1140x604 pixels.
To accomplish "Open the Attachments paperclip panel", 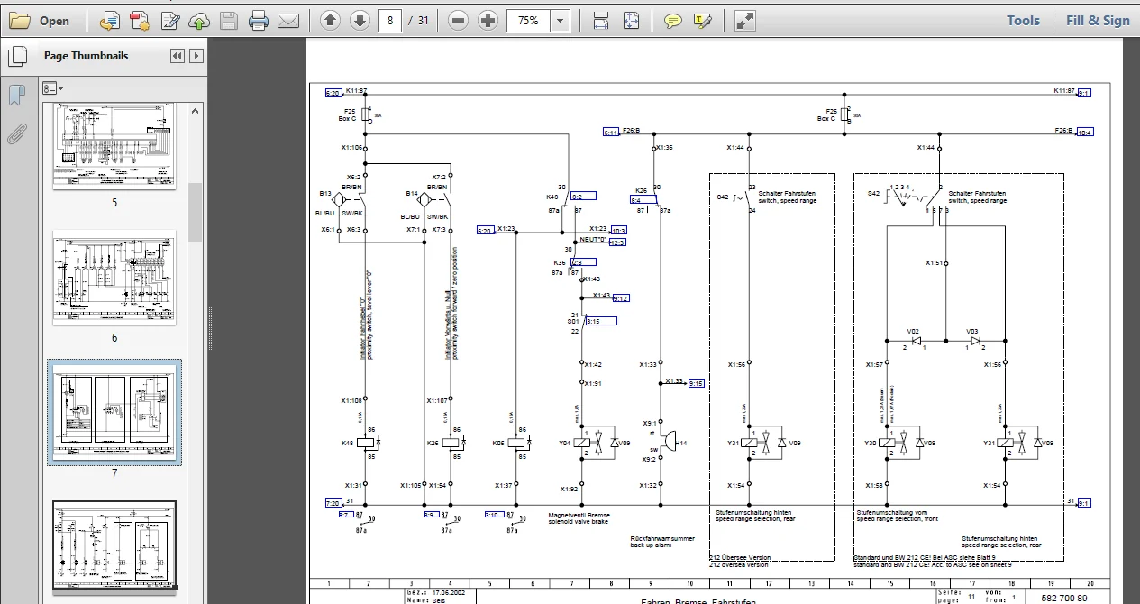I will (16, 133).
